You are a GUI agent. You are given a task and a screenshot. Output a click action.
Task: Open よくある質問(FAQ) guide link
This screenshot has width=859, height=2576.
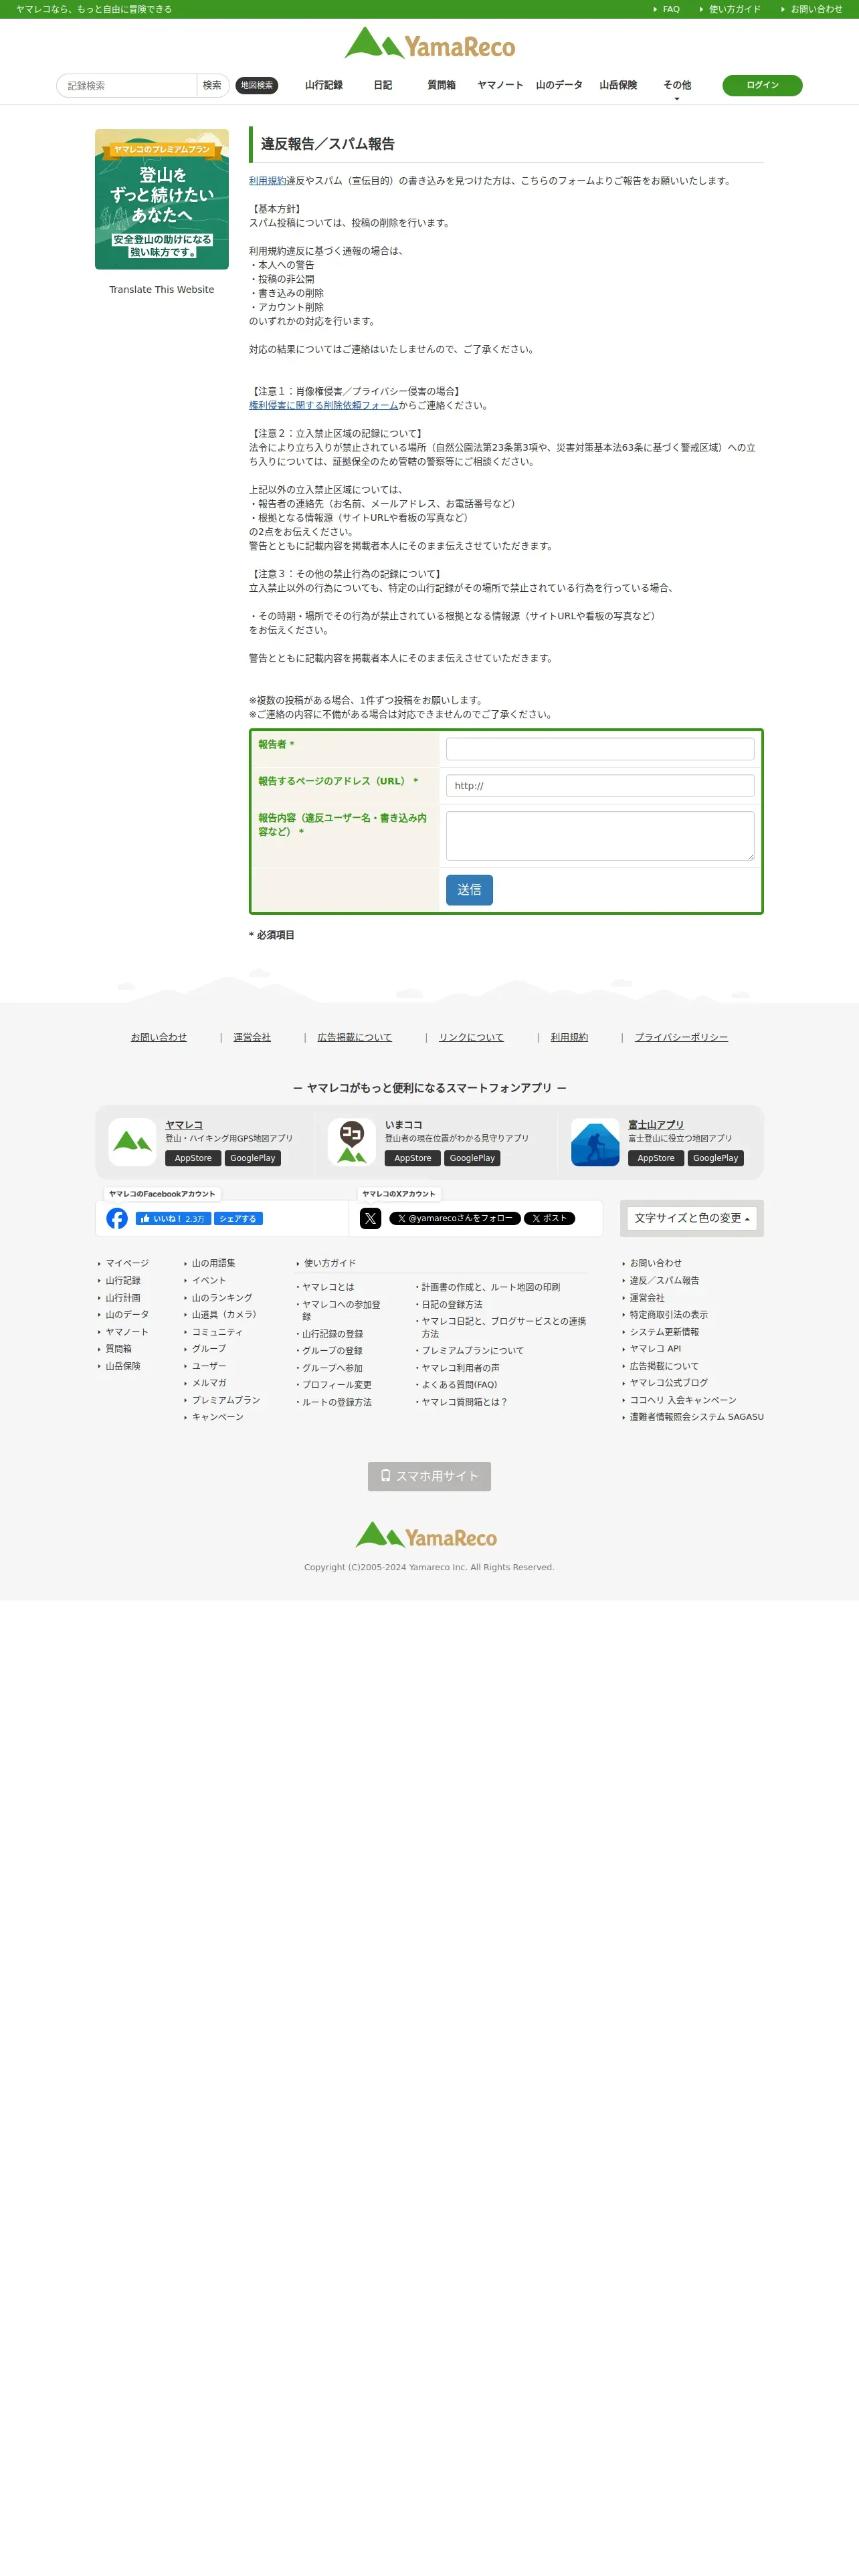tap(459, 1385)
